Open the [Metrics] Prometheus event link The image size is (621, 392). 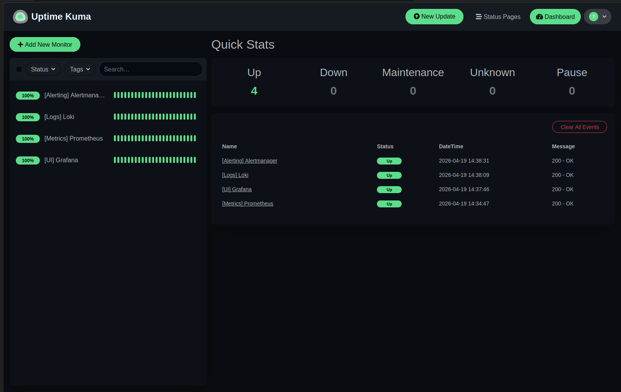click(x=248, y=204)
